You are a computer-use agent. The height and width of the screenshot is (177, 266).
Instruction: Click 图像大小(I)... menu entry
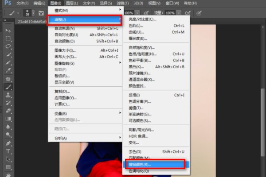click(x=85, y=50)
